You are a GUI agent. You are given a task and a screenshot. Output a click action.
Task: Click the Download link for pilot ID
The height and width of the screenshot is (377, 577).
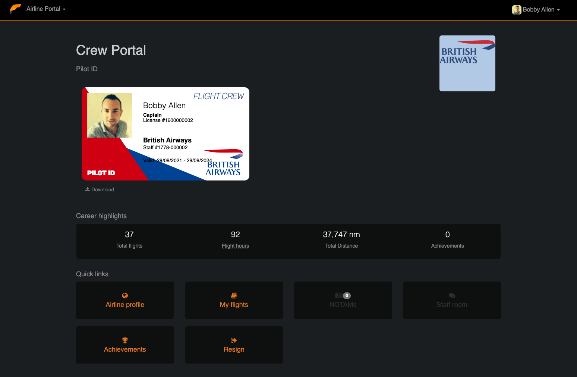pyautogui.click(x=100, y=189)
